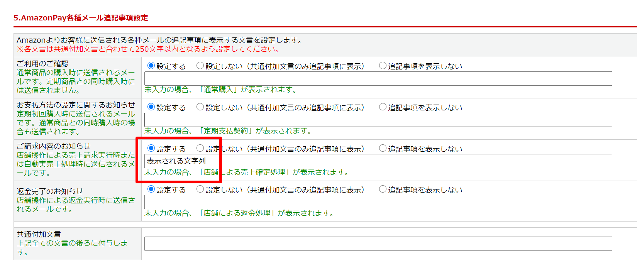Select 追記事項を表示しない for お支払方法の設定に関するお知らせ
637x269 pixels.
[383, 107]
